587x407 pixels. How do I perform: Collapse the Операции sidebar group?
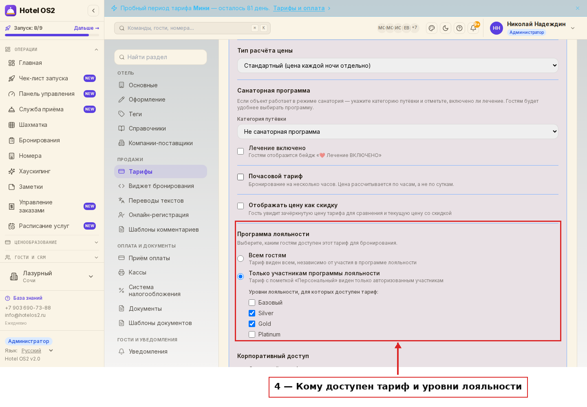52,49
